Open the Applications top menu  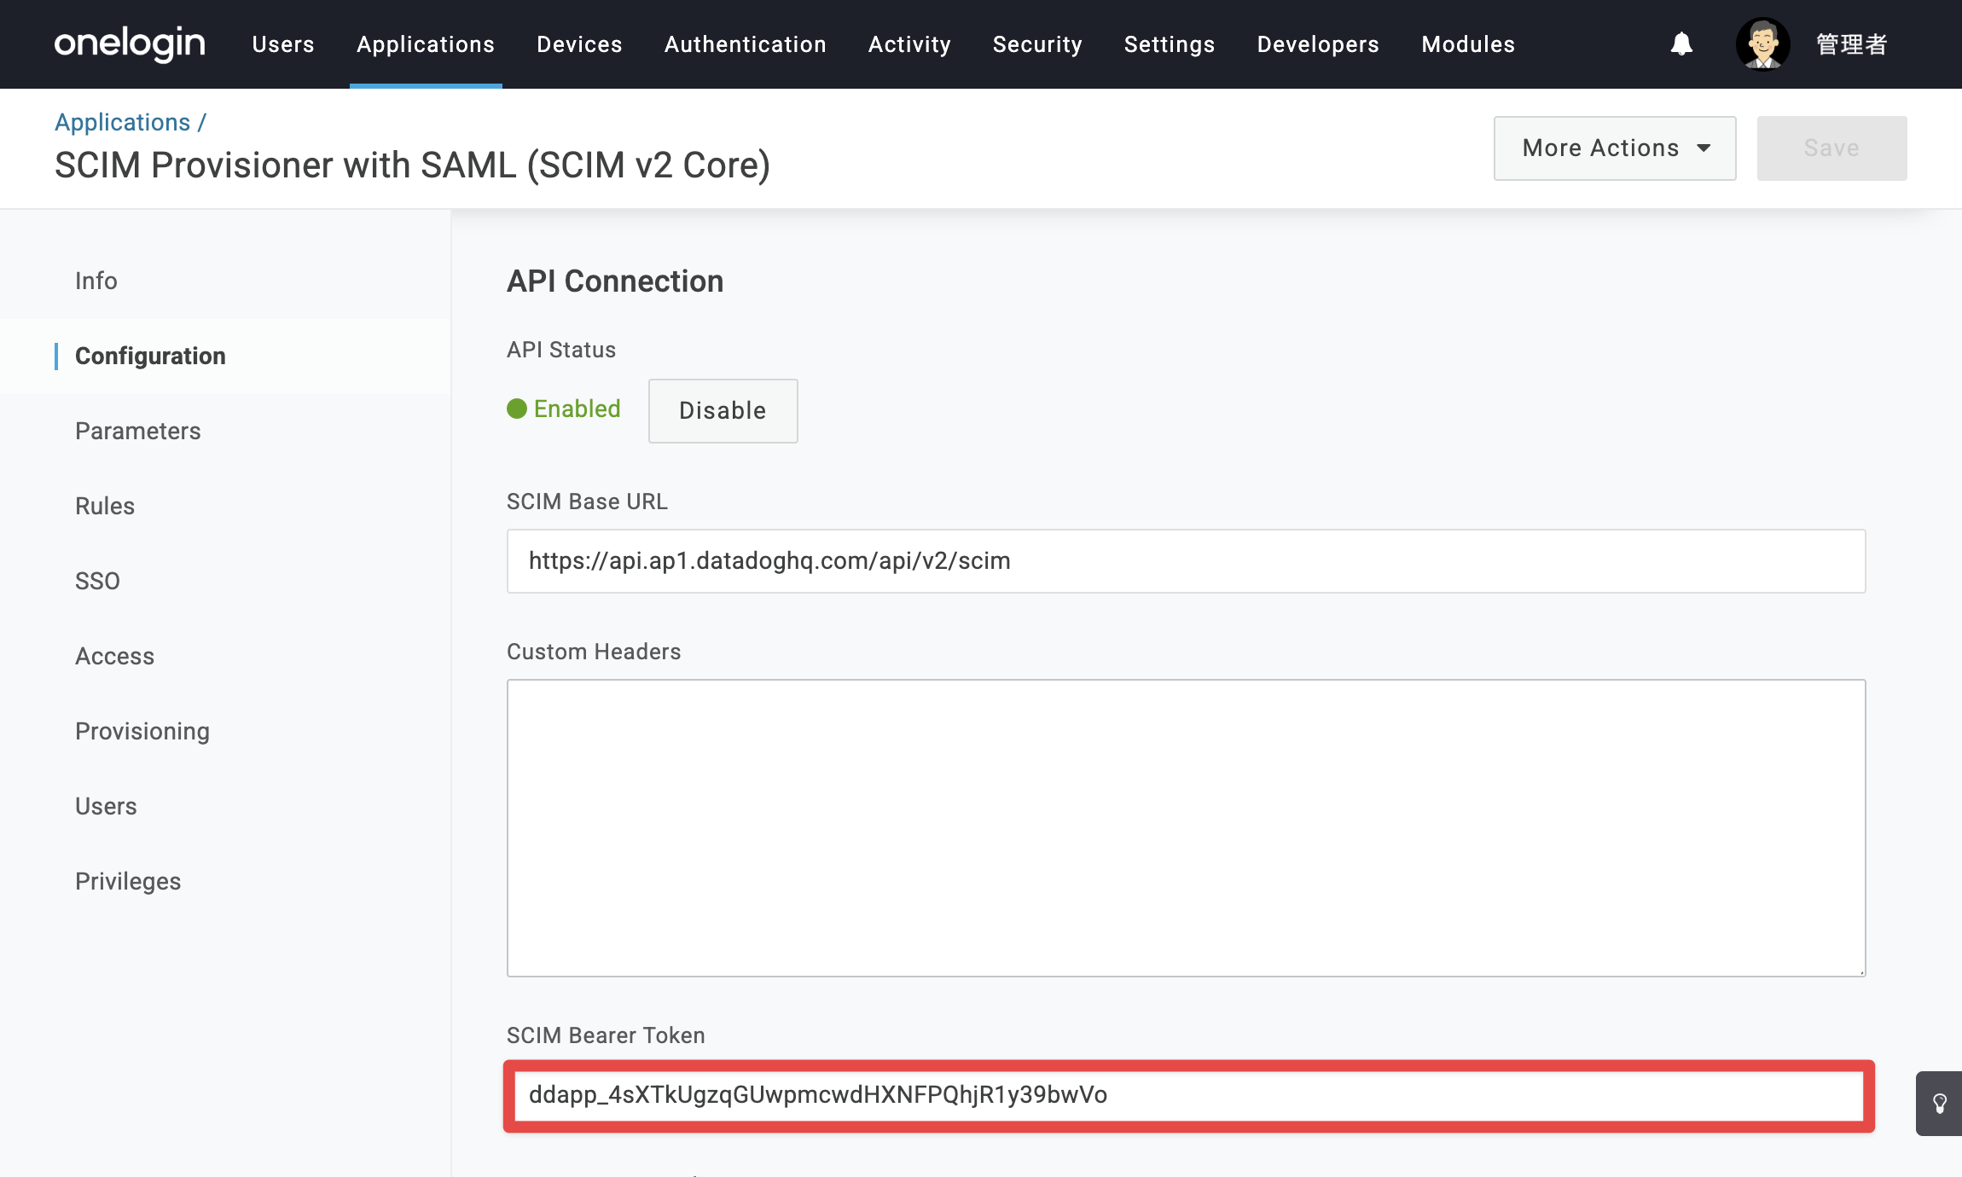click(x=426, y=44)
